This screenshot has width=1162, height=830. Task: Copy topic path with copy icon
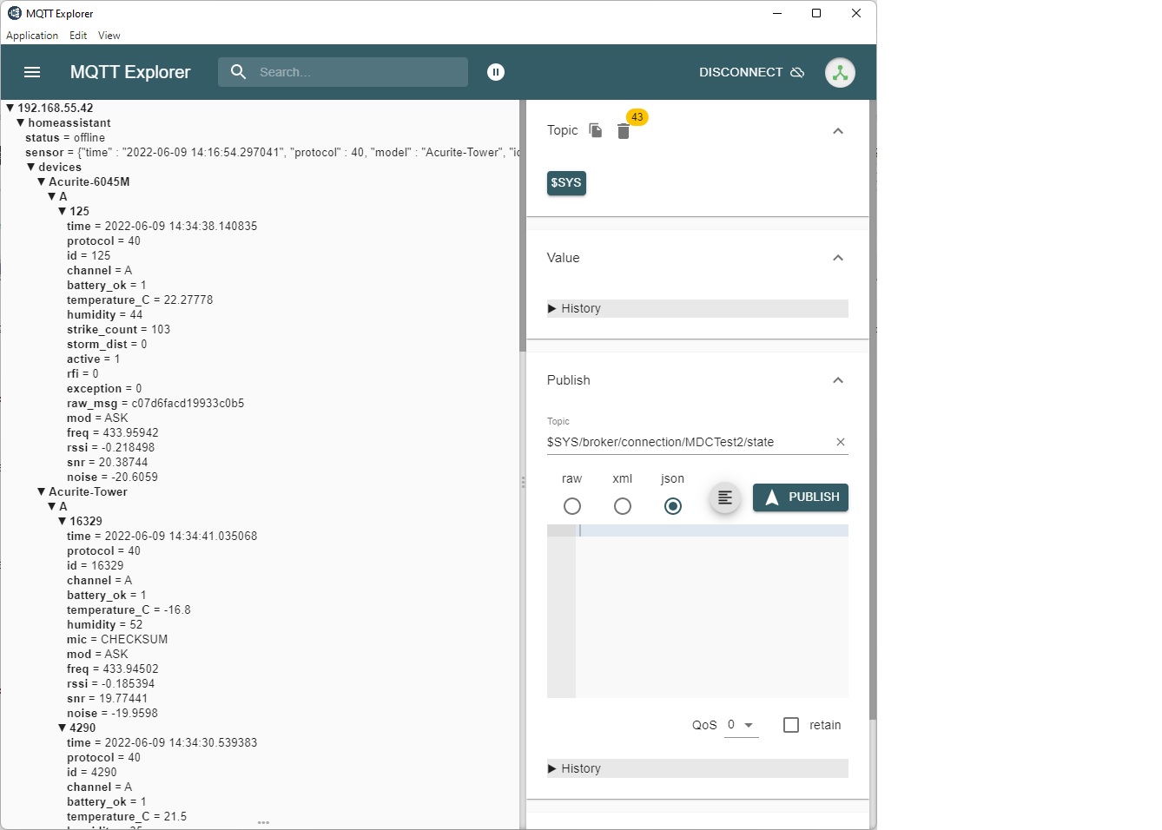596,130
